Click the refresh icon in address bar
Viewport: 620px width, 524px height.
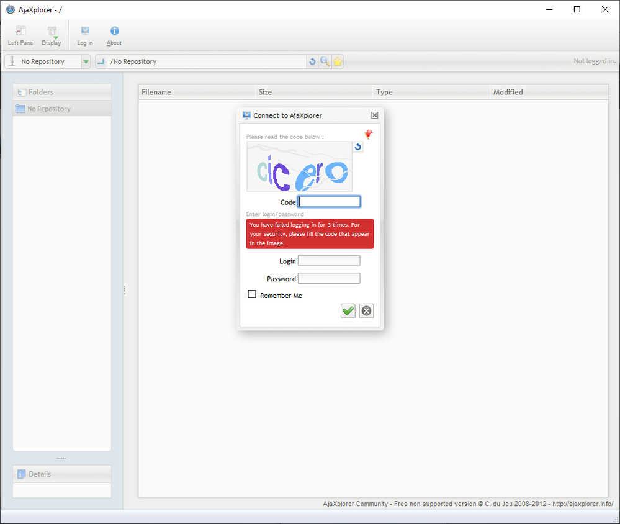click(x=312, y=61)
